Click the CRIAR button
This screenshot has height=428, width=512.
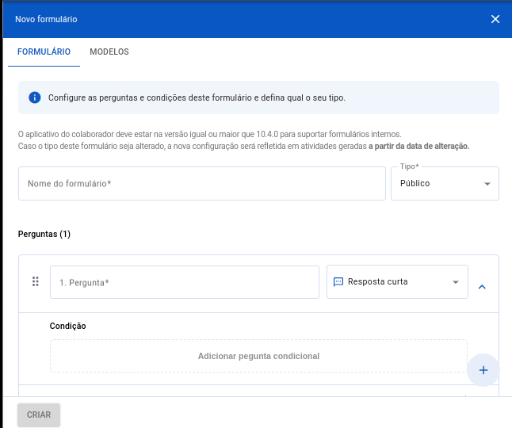pos(39,415)
